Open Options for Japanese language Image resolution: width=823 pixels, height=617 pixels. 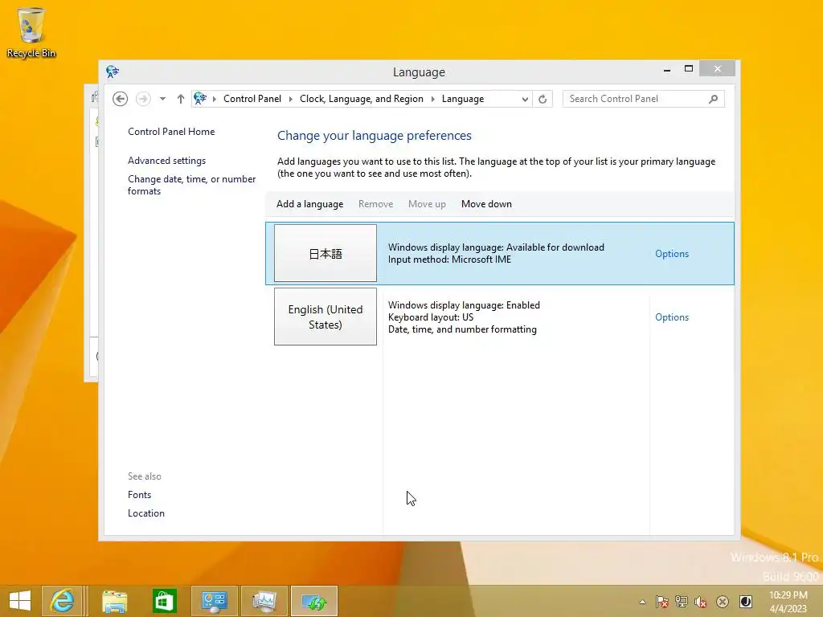pos(672,254)
